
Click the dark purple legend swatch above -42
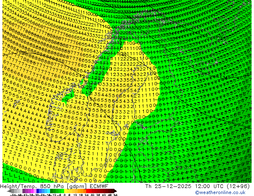(24, 191)
